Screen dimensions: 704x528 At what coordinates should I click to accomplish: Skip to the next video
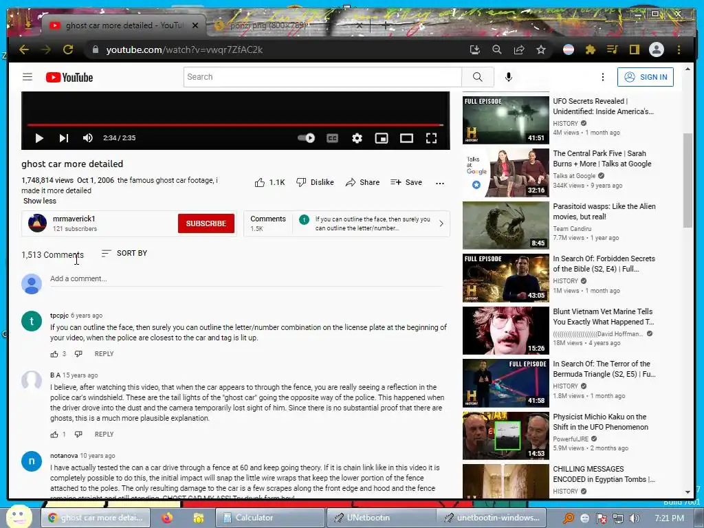coord(64,137)
